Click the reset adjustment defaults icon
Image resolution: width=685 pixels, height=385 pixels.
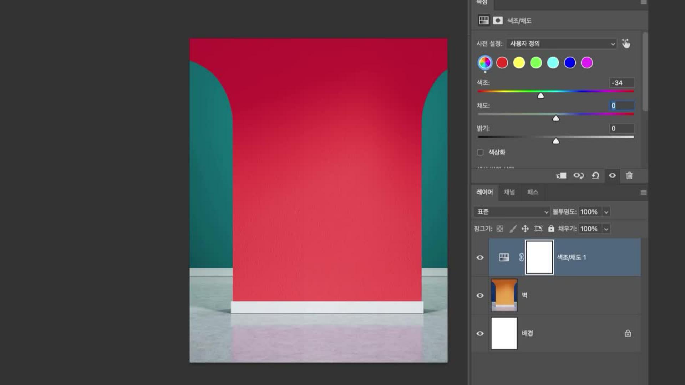point(595,175)
